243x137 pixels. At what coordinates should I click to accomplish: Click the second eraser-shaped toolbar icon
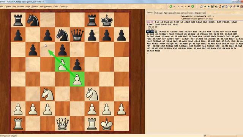click(x=234, y=6)
